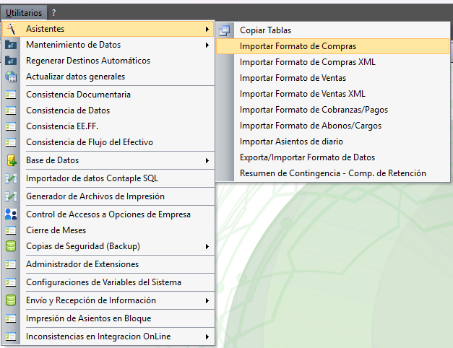Click the Generador de Archivos de Impresión icon
Image resolution: width=453 pixels, height=348 pixels.
(x=11, y=196)
